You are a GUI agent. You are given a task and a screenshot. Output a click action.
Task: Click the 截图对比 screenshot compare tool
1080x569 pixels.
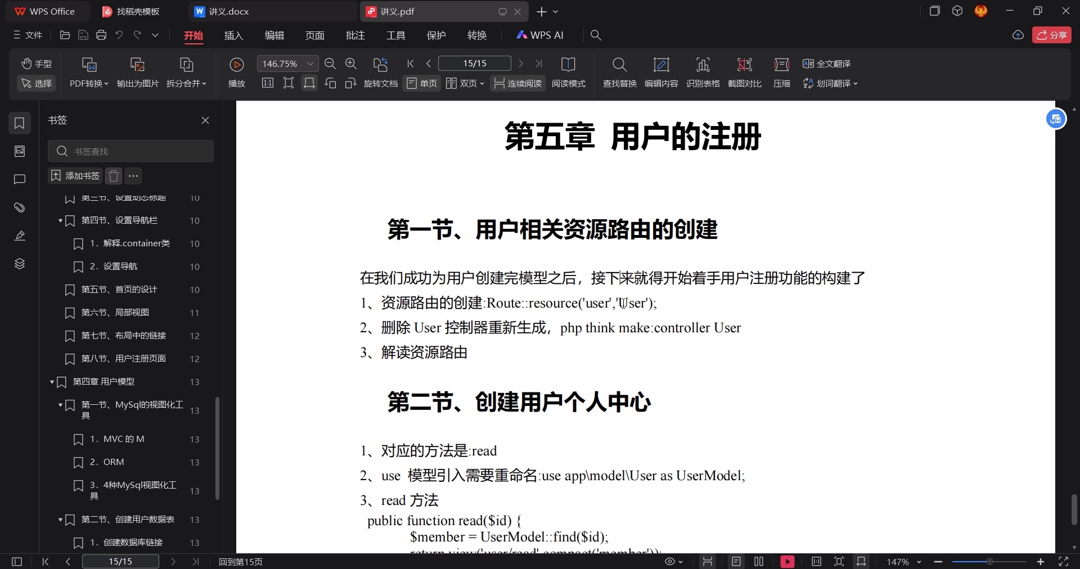pyautogui.click(x=744, y=72)
